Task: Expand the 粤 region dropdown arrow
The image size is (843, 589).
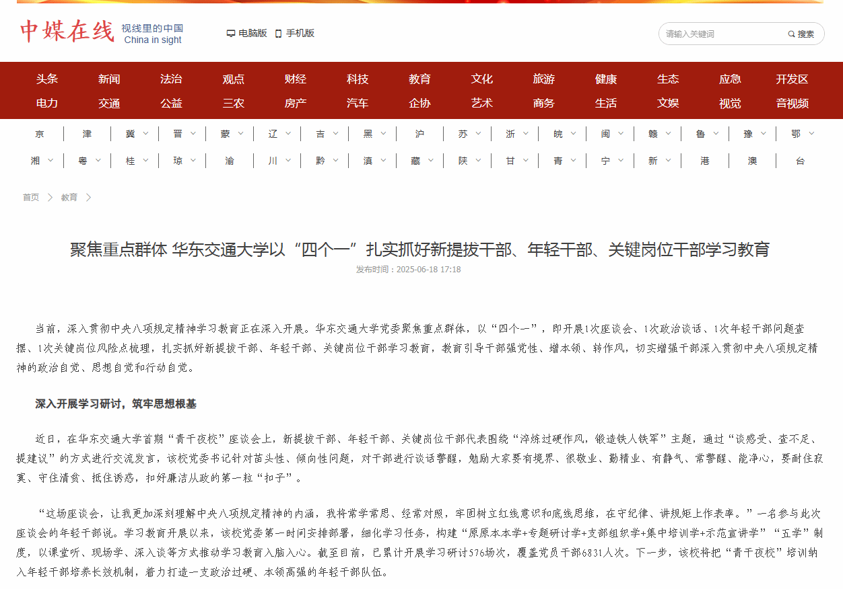Action: point(98,161)
